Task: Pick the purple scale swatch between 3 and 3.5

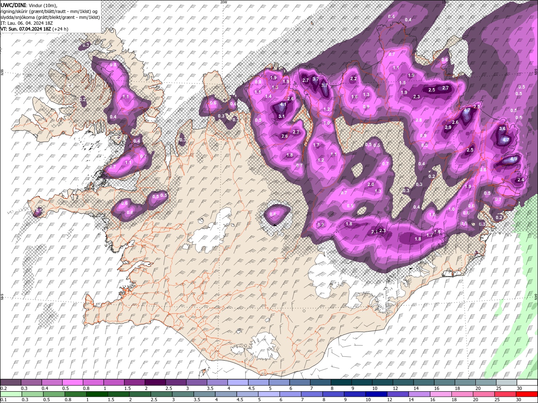Action: tap(196, 382)
